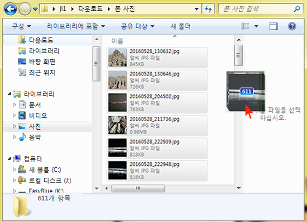Select 다운로드 in the navigation pane

coord(48,40)
